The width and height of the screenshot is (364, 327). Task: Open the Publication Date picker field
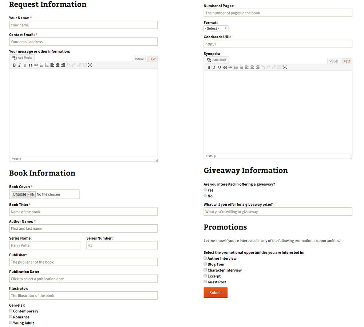pyautogui.click(x=83, y=279)
